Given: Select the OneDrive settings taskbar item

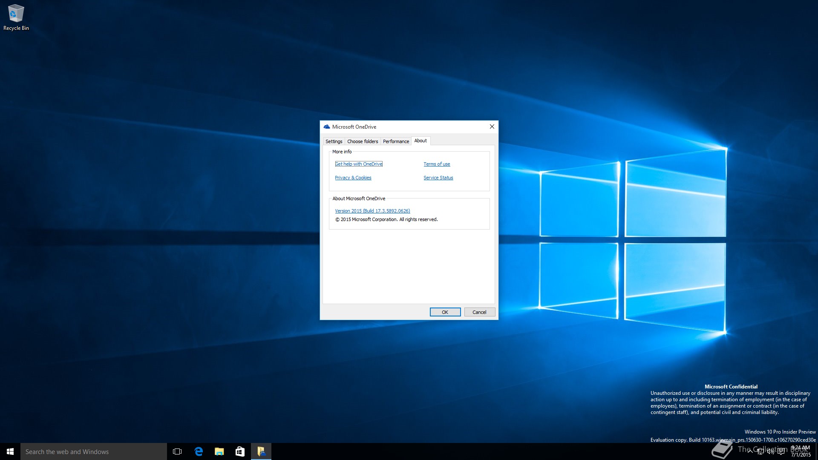Looking at the screenshot, I should click(x=261, y=451).
